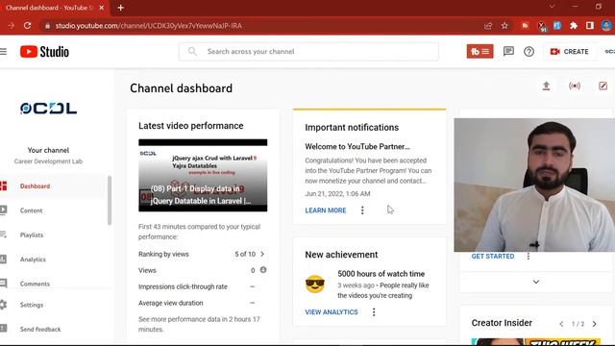Open the send feedback speech icon in header
Viewport: 615px width, 346px height.
click(508, 51)
